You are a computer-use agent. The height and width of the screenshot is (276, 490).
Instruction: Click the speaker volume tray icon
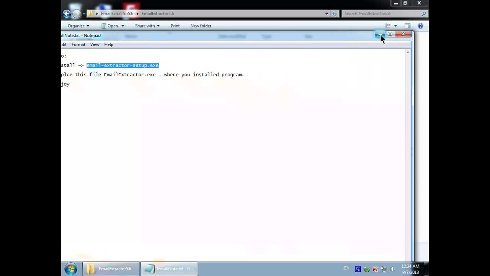click(392, 269)
